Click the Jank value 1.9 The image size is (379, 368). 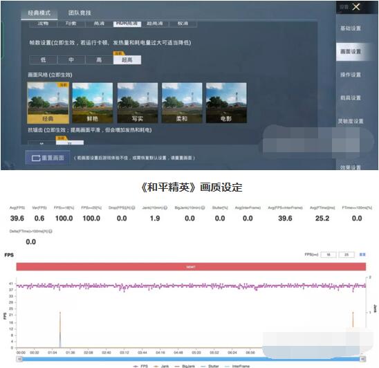(x=155, y=219)
